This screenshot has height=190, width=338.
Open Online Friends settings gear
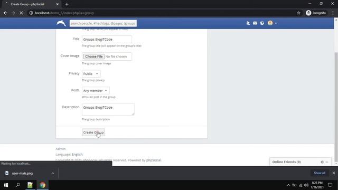pos(322,162)
